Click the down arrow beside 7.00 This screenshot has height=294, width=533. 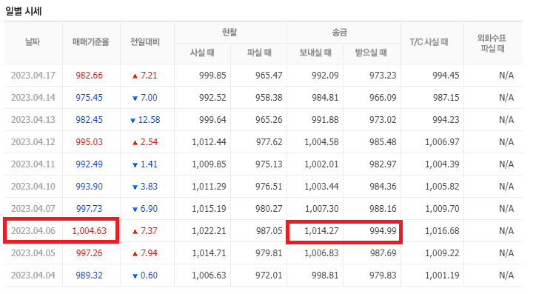coord(135,98)
